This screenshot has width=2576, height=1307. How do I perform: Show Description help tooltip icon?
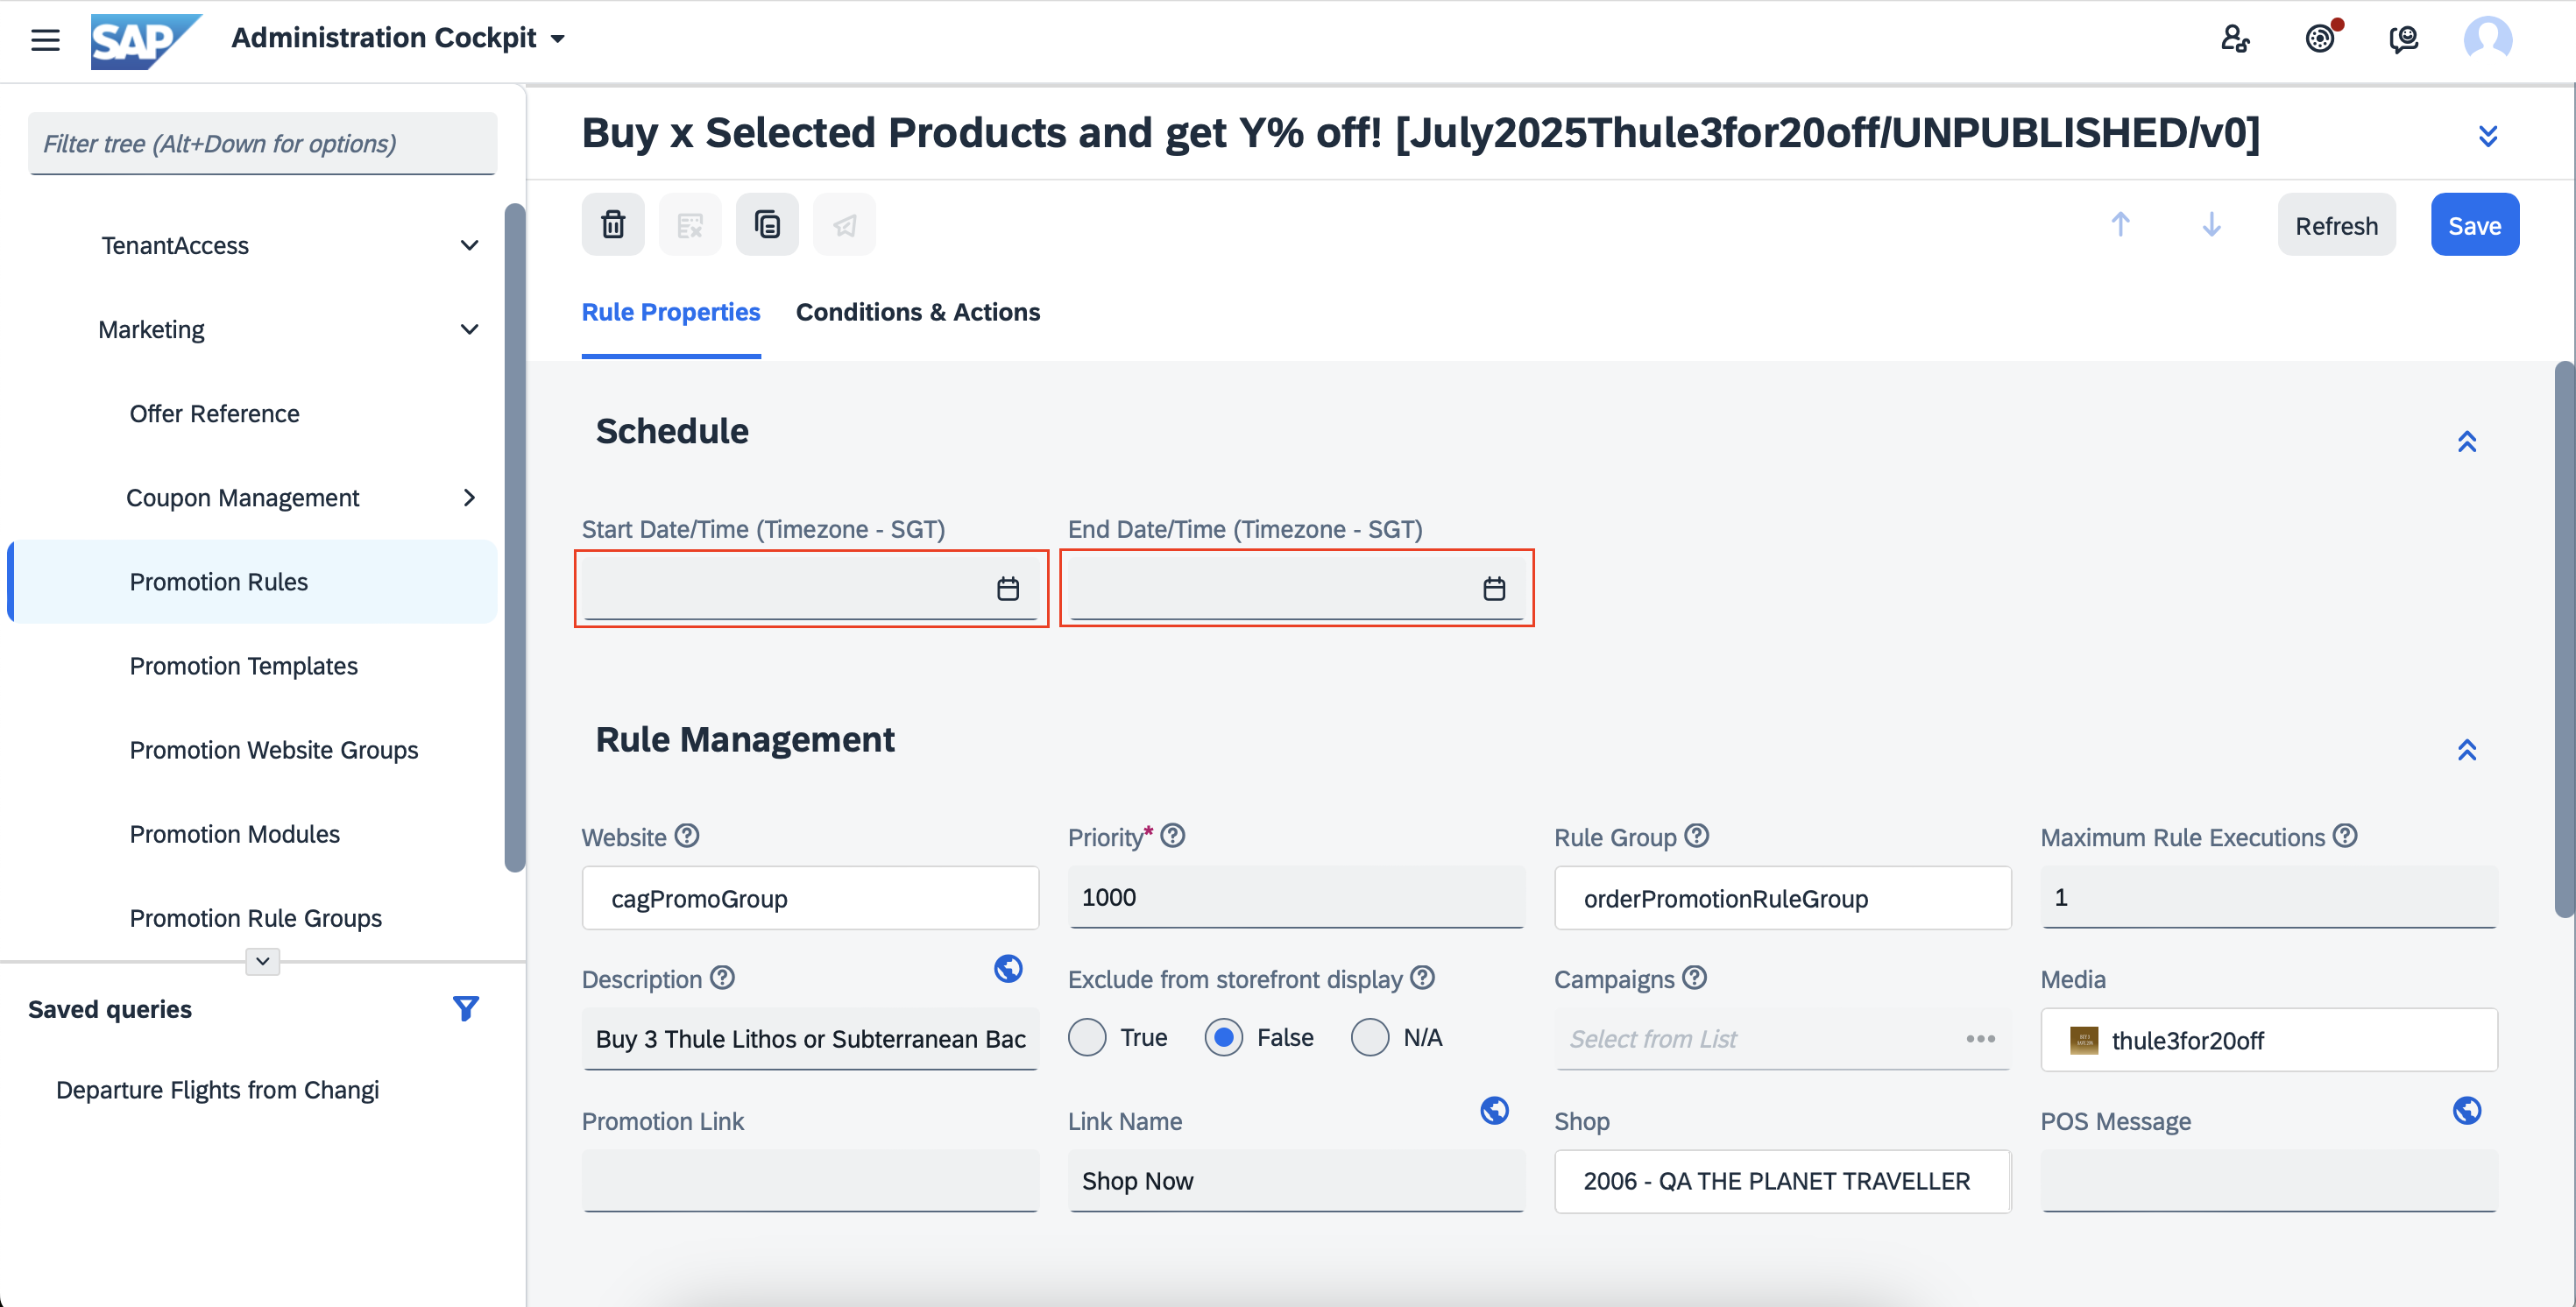[722, 977]
